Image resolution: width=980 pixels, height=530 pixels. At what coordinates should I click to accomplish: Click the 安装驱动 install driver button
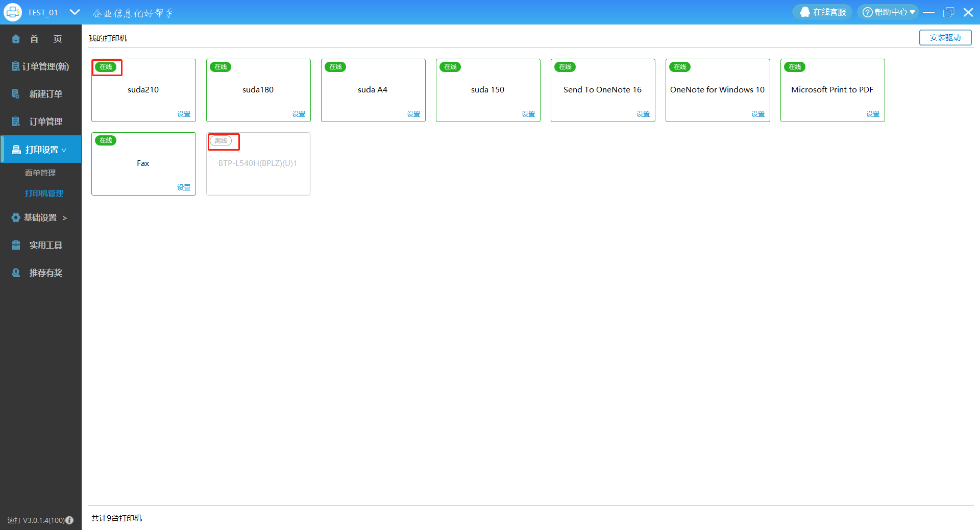pyautogui.click(x=945, y=37)
